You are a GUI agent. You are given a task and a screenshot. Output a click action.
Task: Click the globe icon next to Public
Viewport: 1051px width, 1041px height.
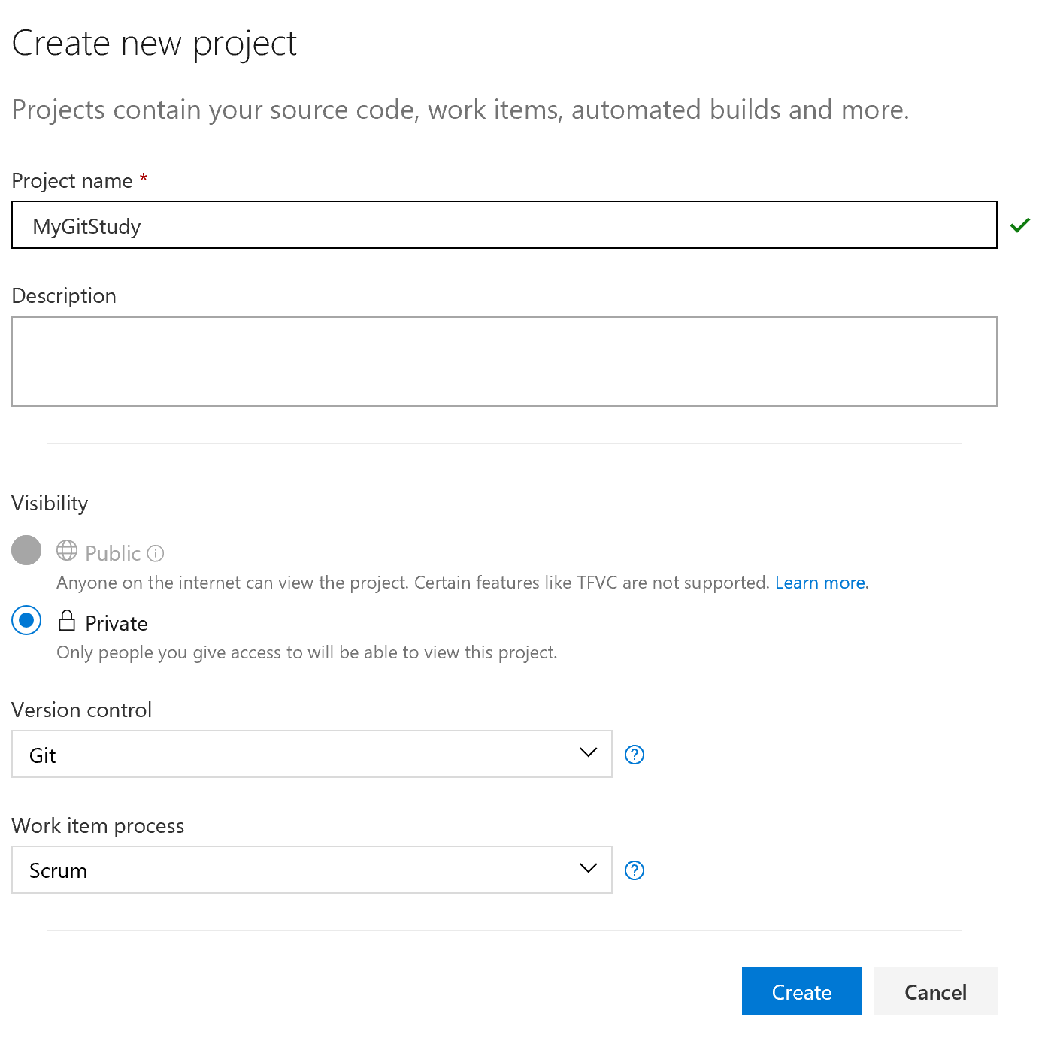tap(66, 551)
